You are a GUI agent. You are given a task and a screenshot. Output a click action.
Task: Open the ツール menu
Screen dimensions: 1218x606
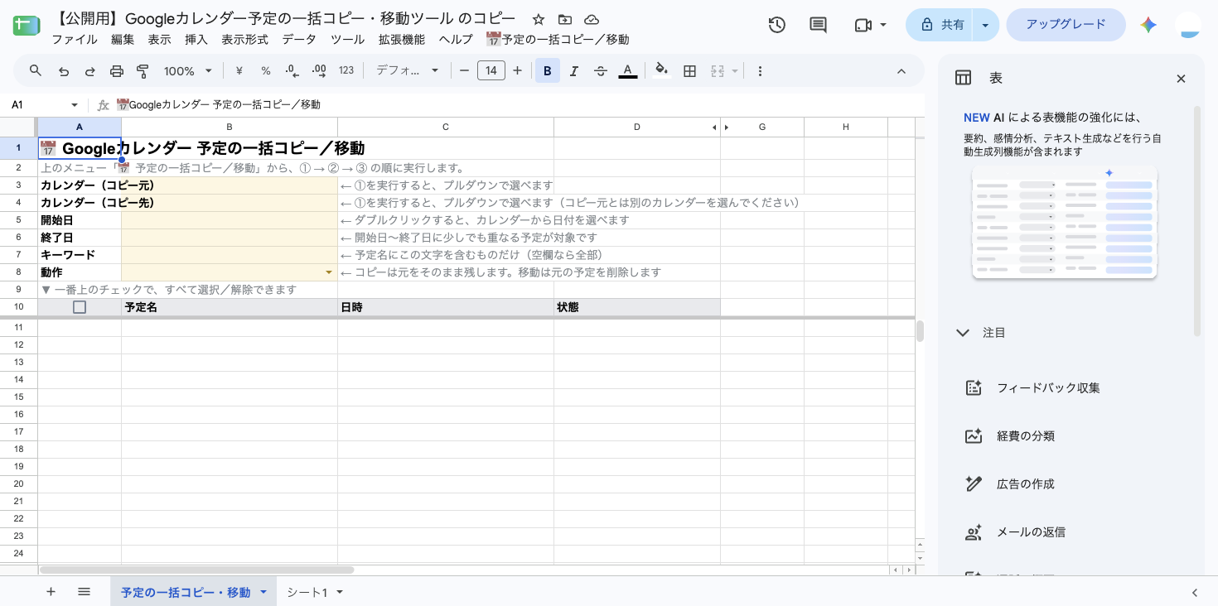pos(347,40)
